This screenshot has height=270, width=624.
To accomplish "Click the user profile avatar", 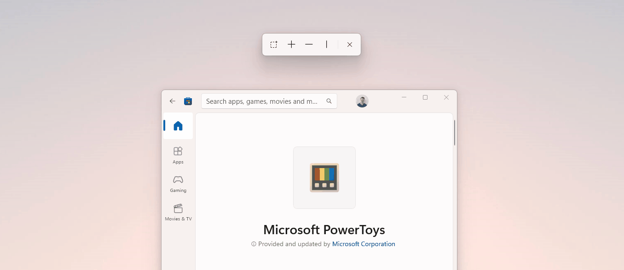I will 362,101.
